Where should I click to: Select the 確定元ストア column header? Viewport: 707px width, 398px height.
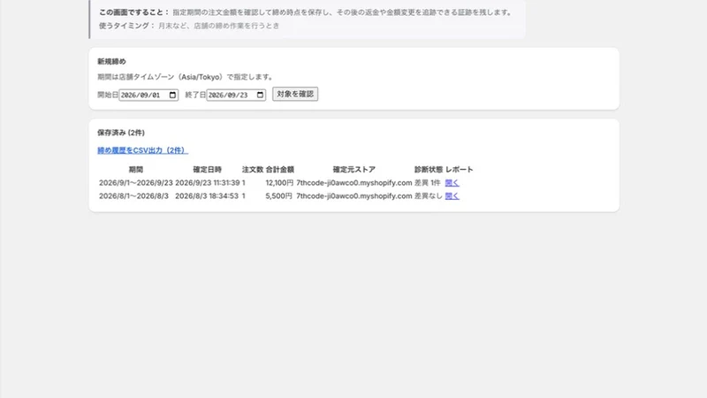coord(354,170)
